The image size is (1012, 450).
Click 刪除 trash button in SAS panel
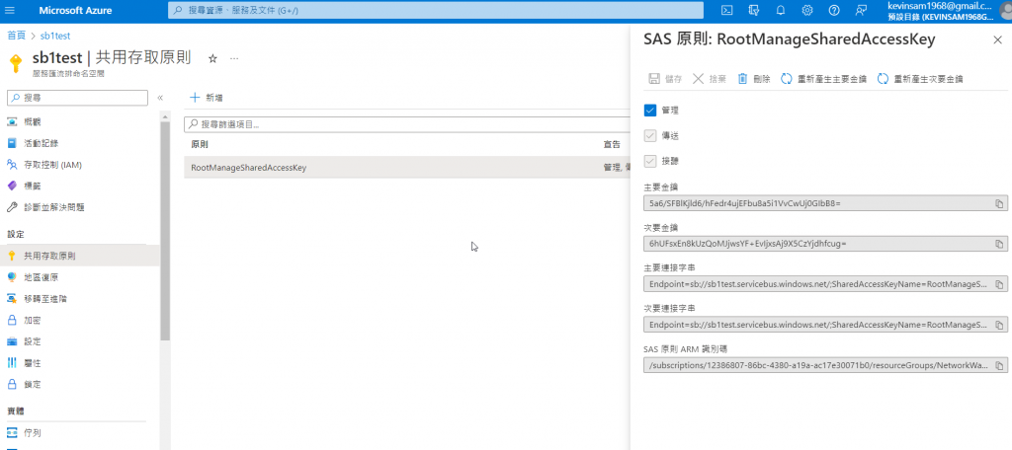pos(754,79)
